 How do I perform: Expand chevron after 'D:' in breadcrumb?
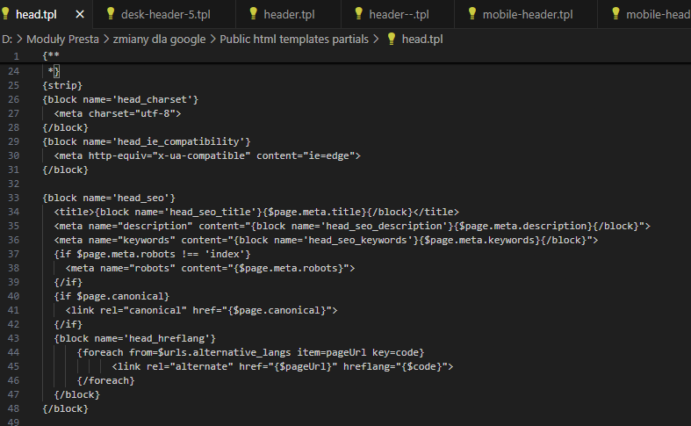tap(19, 40)
